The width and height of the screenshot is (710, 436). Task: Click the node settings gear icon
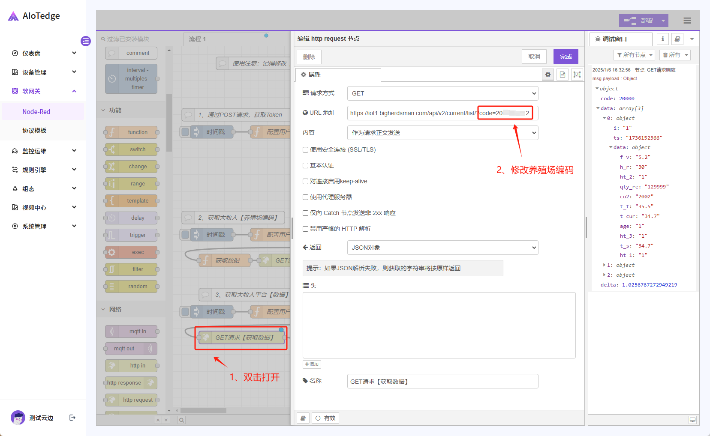(548, 75)
